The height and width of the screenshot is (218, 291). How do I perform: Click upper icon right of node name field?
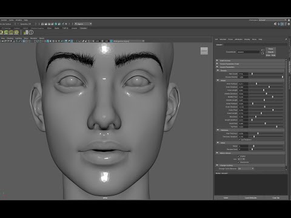pos(263,50)
